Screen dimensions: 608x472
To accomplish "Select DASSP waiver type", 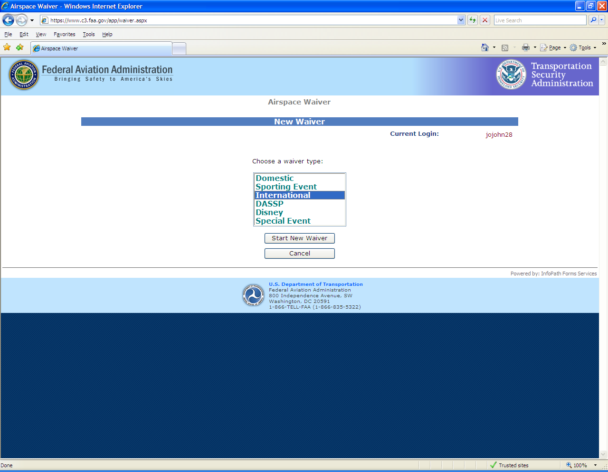I will (x=299, y=204).
